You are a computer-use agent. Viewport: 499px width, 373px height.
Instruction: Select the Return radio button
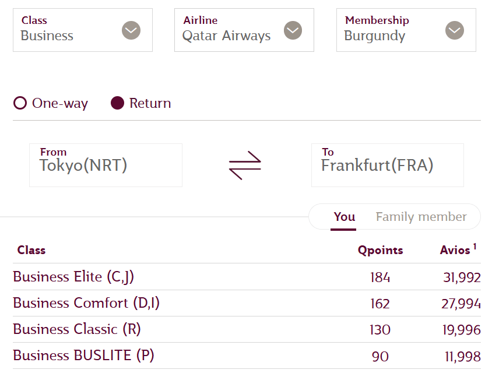[118, 104]
